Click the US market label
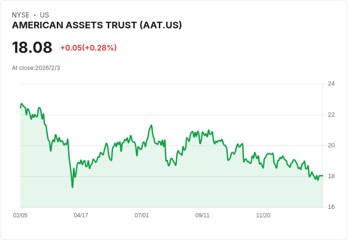The width and height of the screenshot is (348, 240). (x=44, y=15)
